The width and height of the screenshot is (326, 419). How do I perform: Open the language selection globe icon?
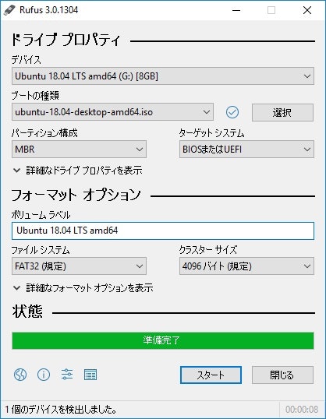pos(20,375)
